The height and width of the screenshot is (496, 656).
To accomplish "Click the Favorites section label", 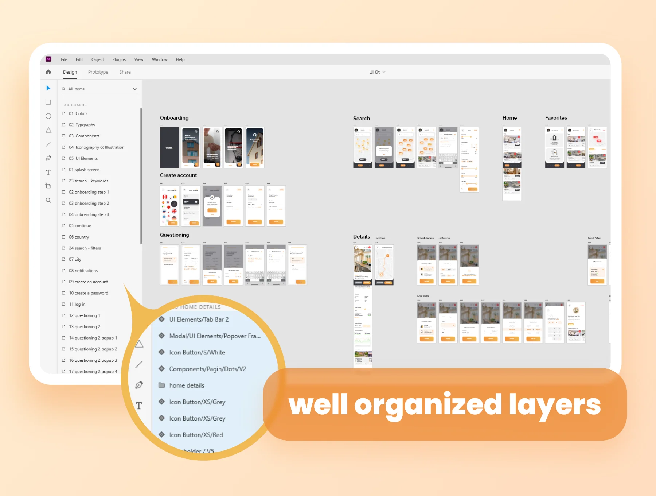I will (x=556, y=118).
